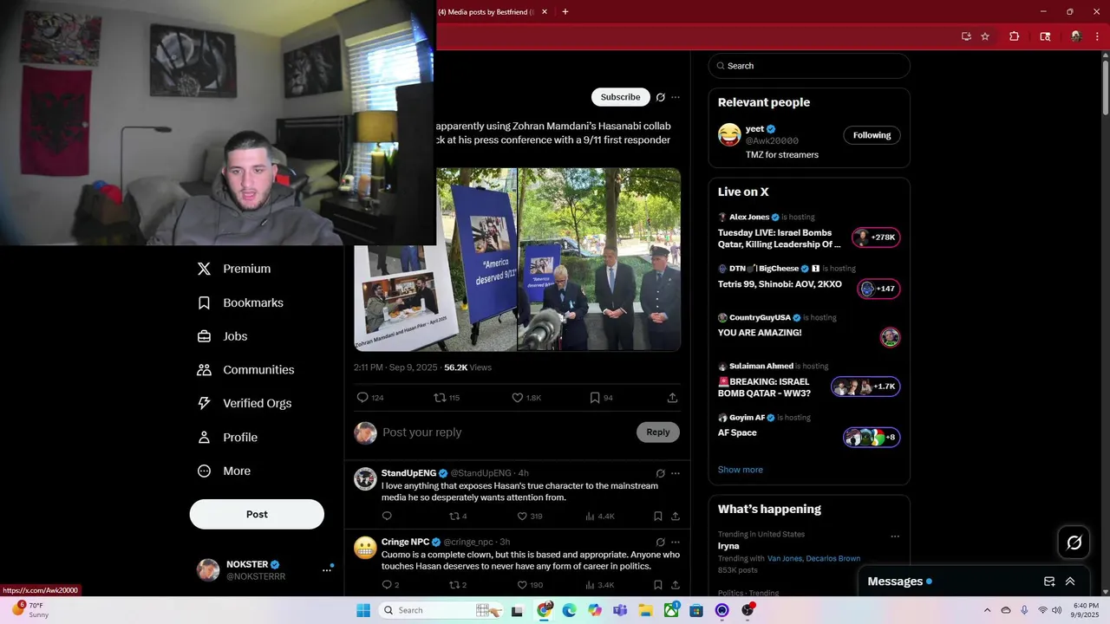Click the gray Reply button
This screenshot has width=1110, height=624.
coord(658,432)
